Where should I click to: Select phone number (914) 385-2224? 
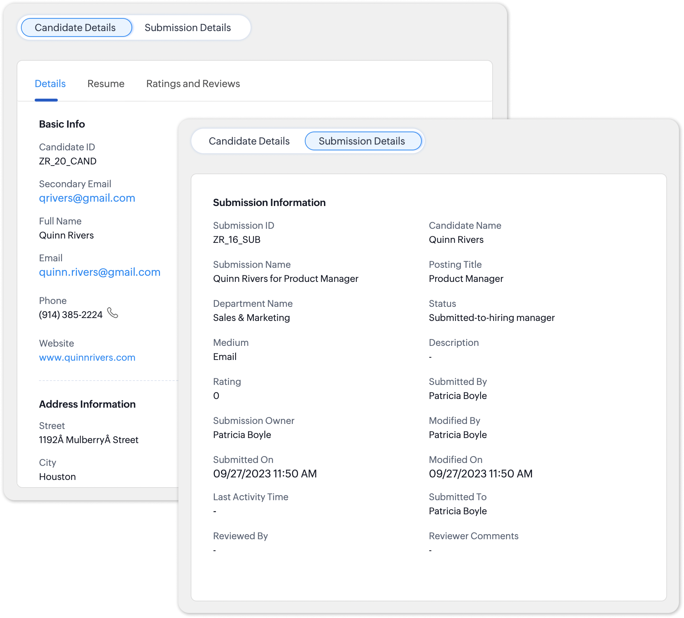[71, 315]
